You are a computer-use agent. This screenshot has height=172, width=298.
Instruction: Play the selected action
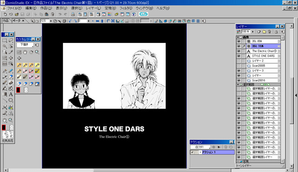coord(219,147)
